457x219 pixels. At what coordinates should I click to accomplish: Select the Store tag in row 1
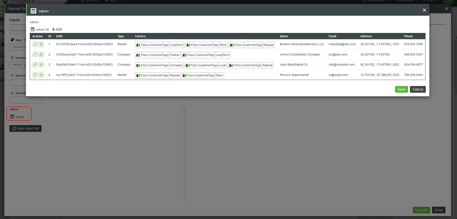pos(207,45)
